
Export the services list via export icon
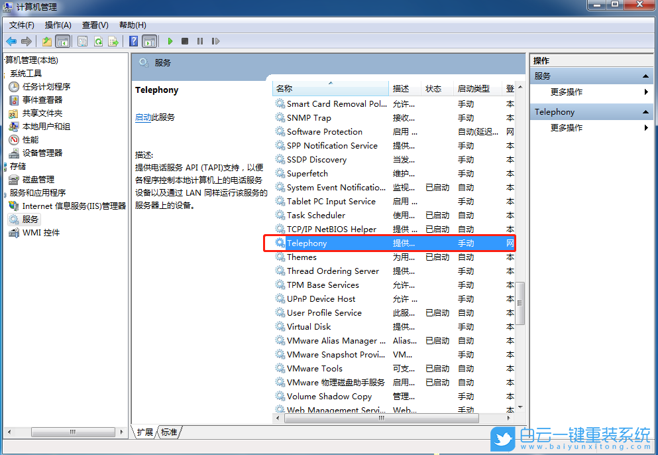tap(113, 41)
